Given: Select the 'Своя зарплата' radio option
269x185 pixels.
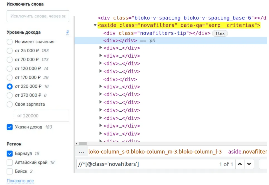Looking at the screenshot, I should [9, 104].
